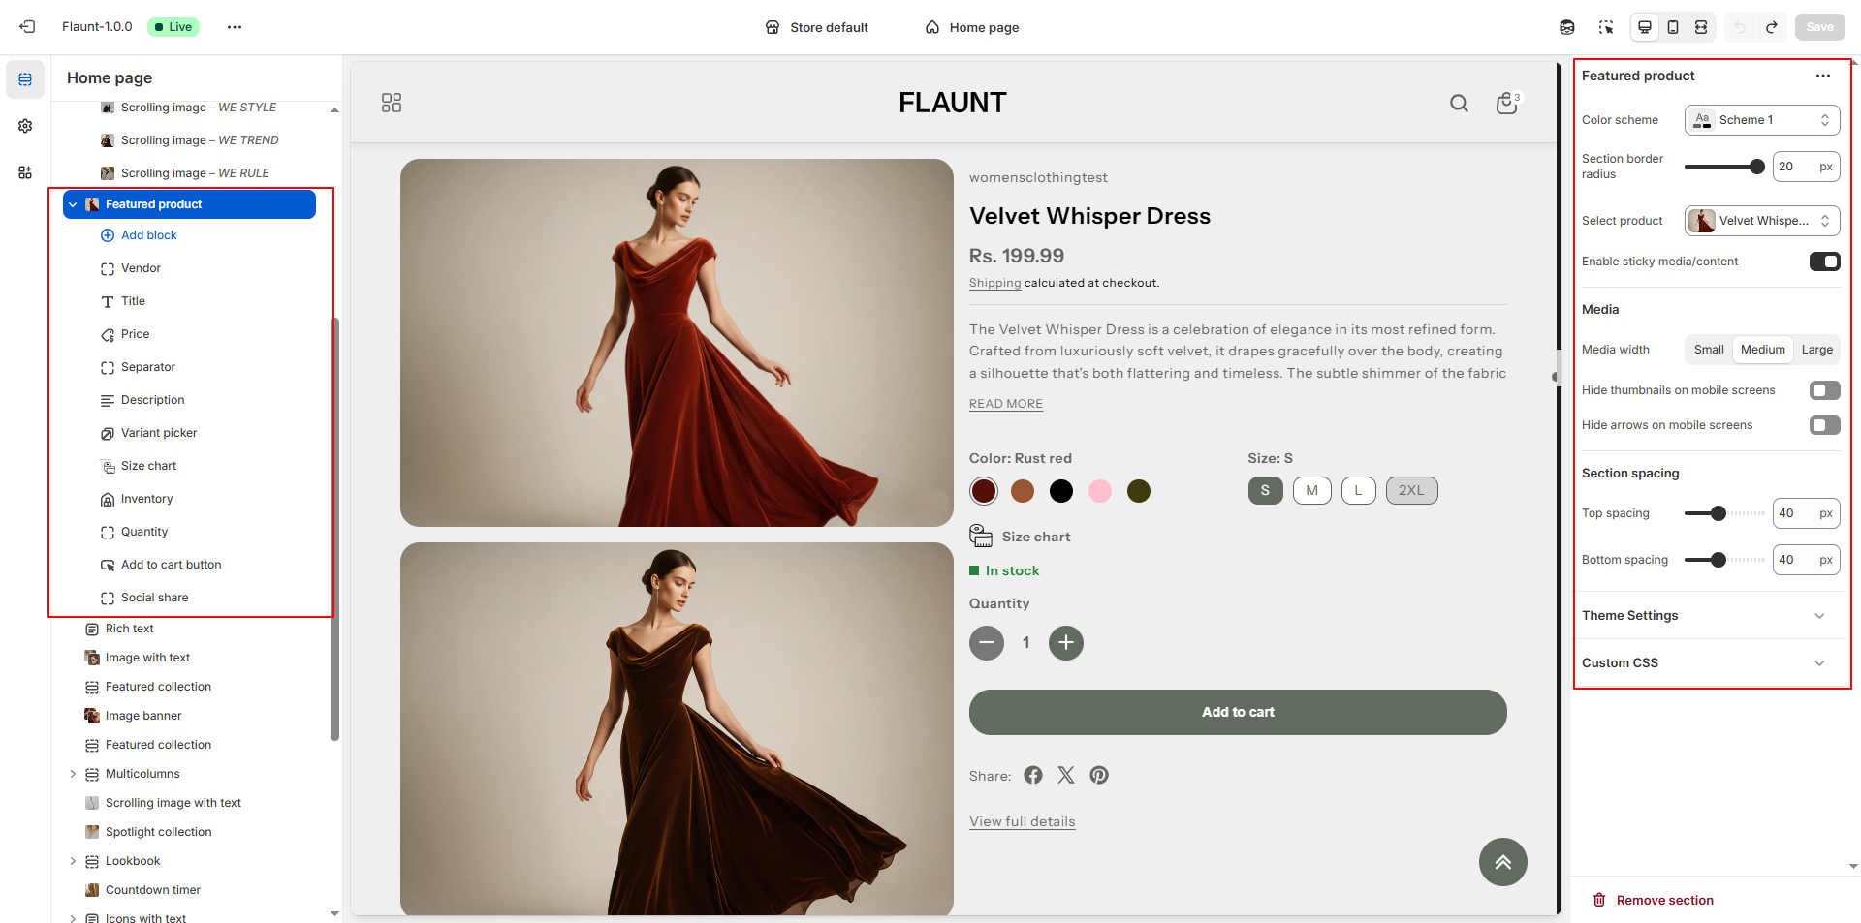Image resolution: width=1861 pixels, height=923 pixels.
Task: Click the exit editor back icon
Action: pos(27,27)
